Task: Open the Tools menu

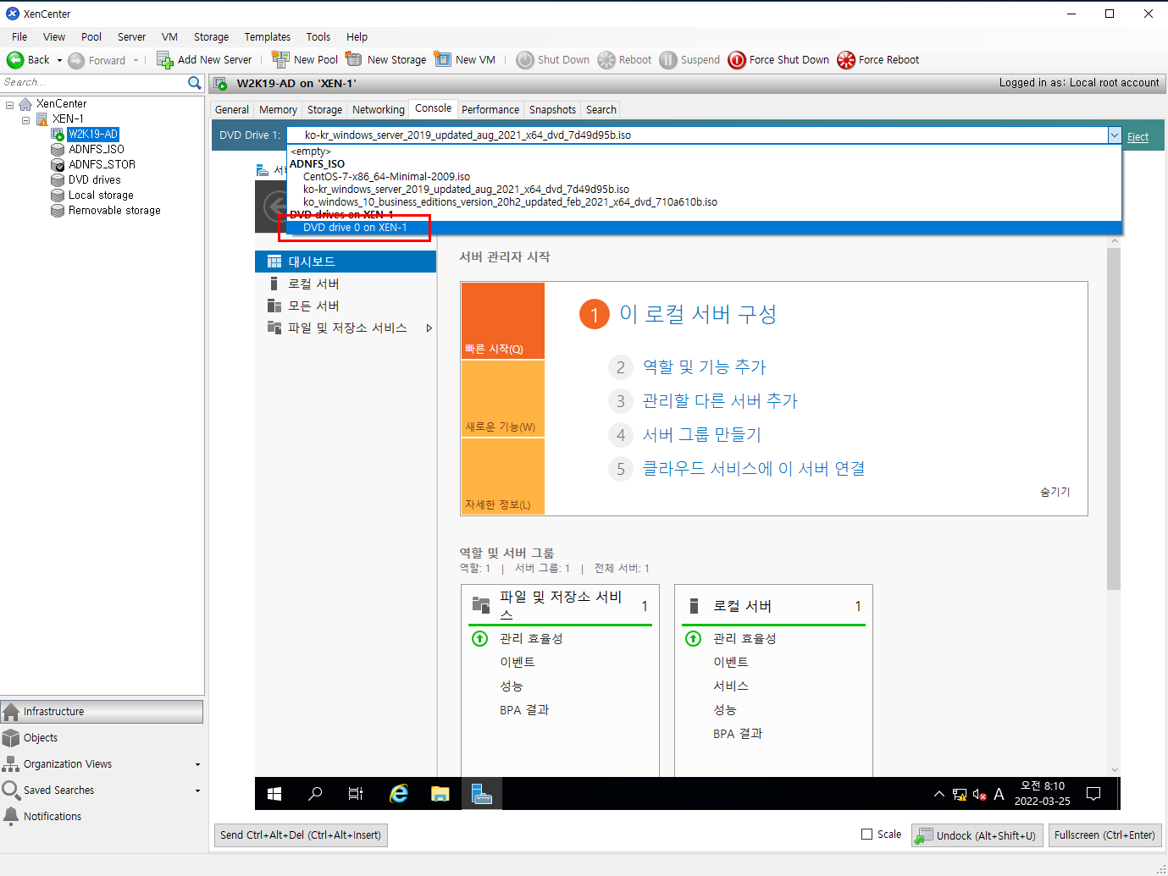Action: (318, 36)
